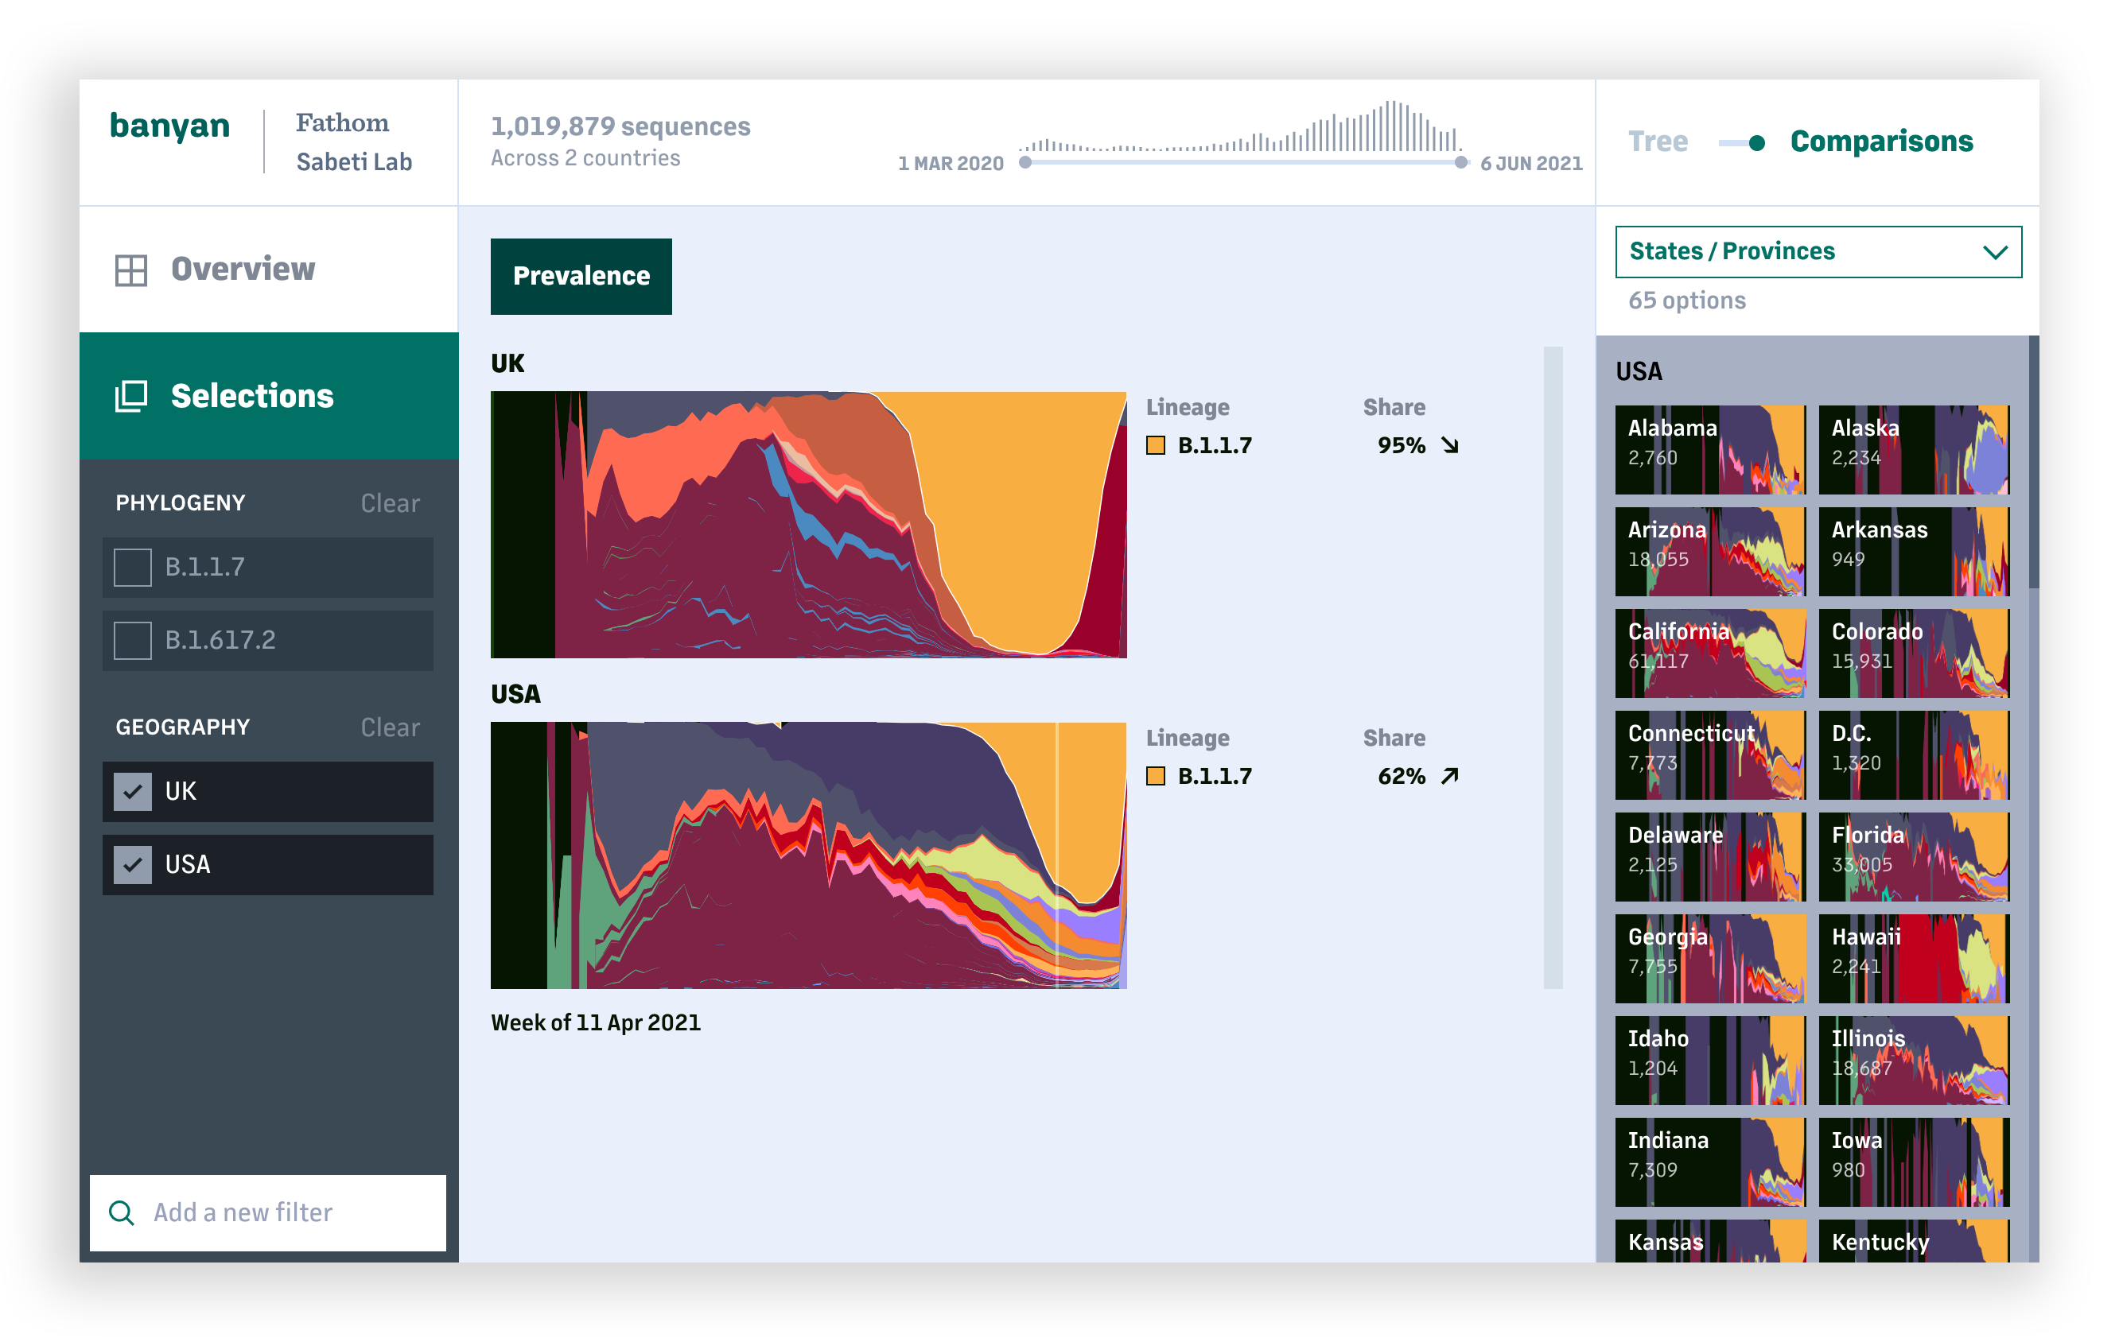Screen dimensions: 2119x1342
Task: Click the 62% share value
Action: 1401,776
